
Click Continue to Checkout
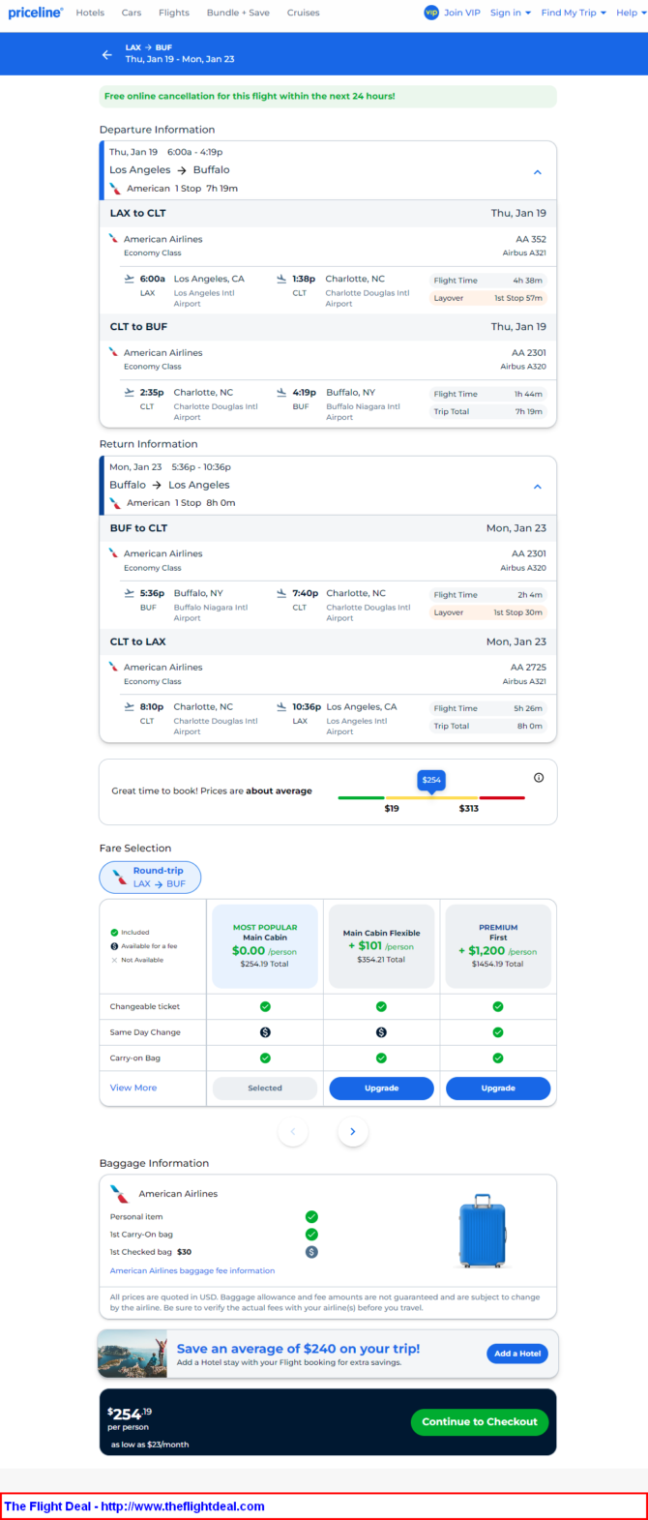coord(480,1421)
